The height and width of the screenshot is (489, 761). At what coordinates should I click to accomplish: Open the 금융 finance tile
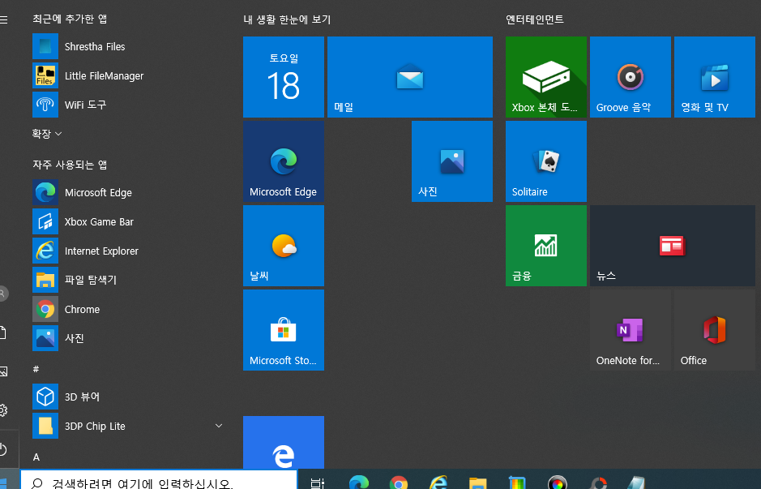click(x=546, y=246)
